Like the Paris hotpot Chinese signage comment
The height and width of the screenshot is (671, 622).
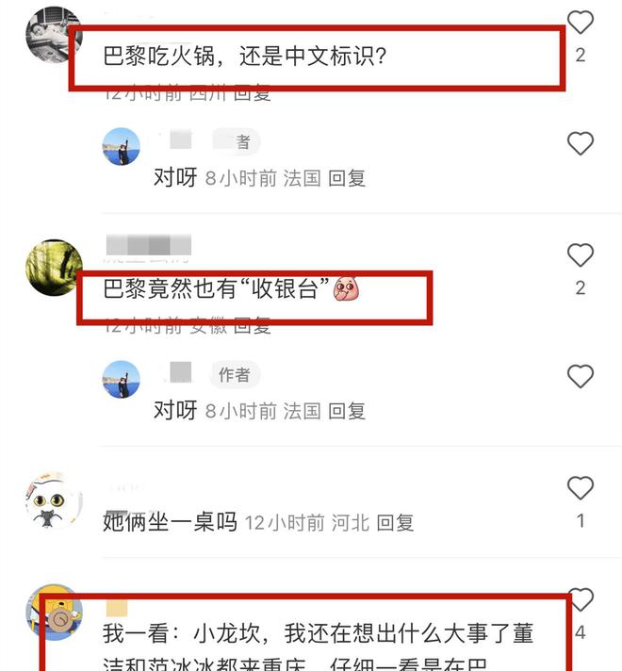tap(580, 22)
